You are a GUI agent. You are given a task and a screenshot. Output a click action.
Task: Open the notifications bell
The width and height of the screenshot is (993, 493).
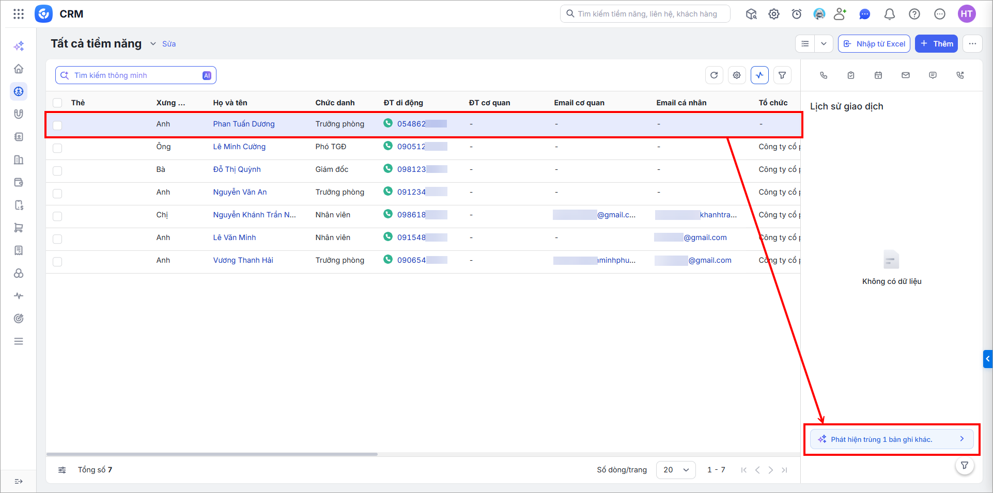click(x=890, y=14)
